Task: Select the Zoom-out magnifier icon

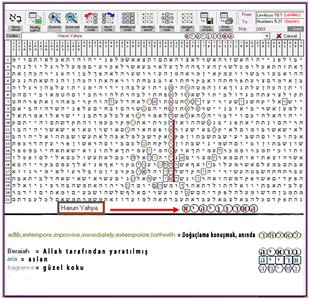Action: point(72,18)
